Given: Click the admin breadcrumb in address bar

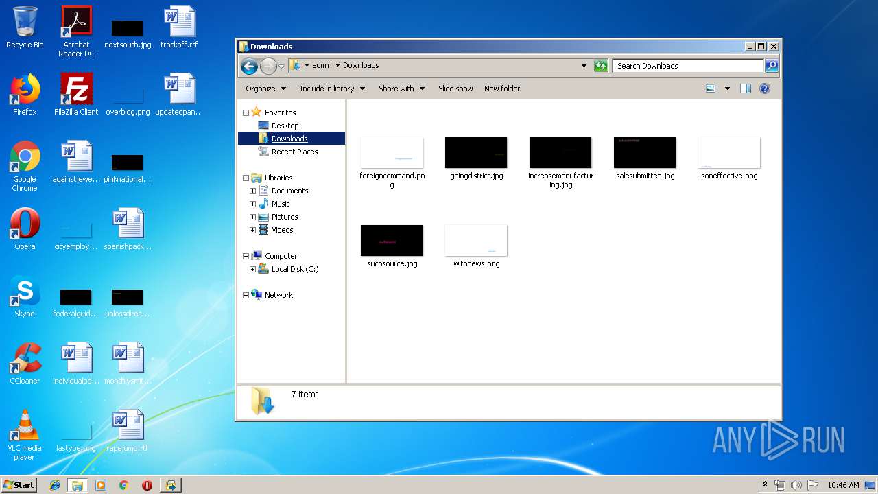Looking at the screenshot, I should click(322, 66).
